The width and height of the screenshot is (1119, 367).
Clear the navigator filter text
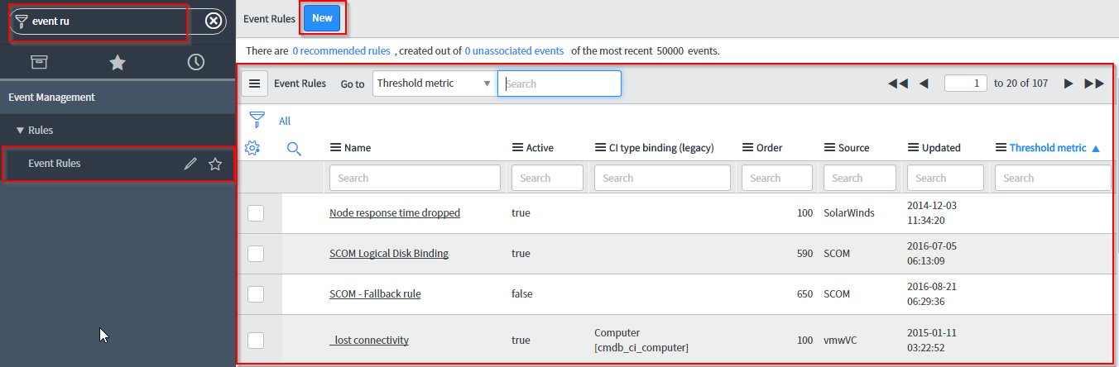pos(214,21)
